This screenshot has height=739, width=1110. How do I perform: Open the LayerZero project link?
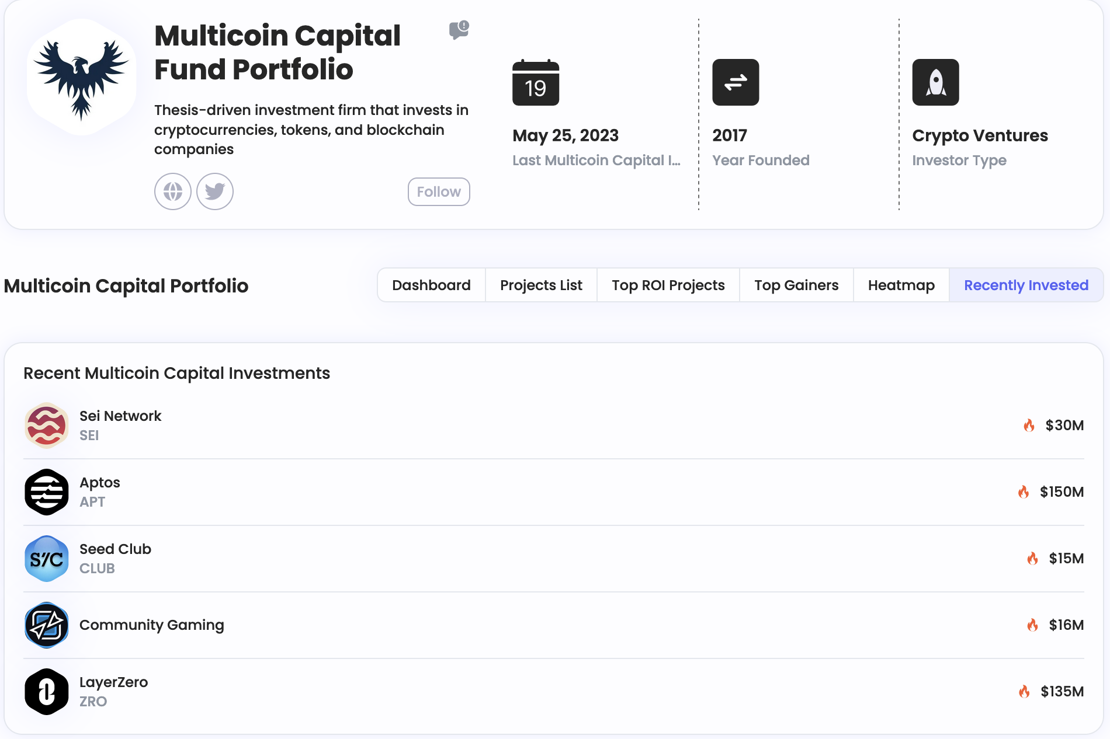[x=113, y=682]
